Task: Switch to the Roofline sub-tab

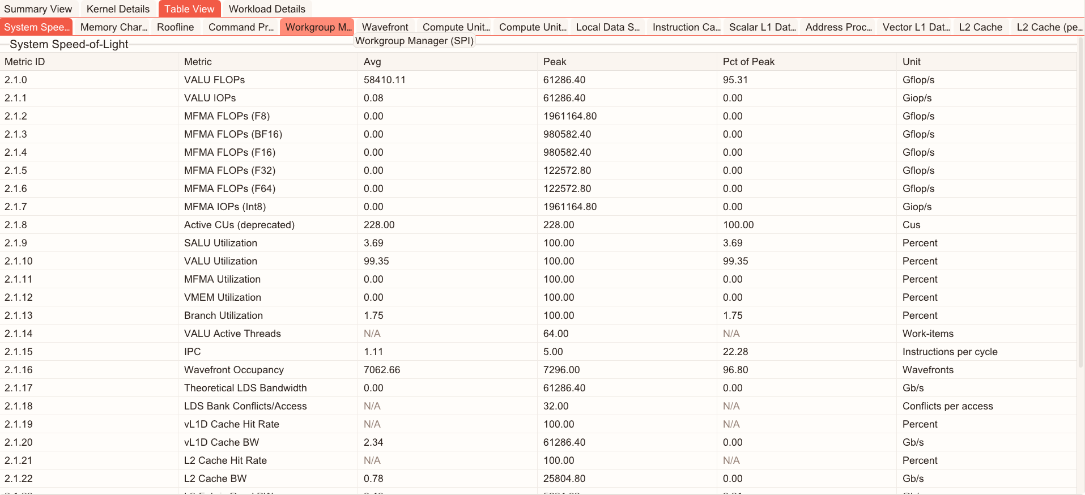Action: (175, 27)
